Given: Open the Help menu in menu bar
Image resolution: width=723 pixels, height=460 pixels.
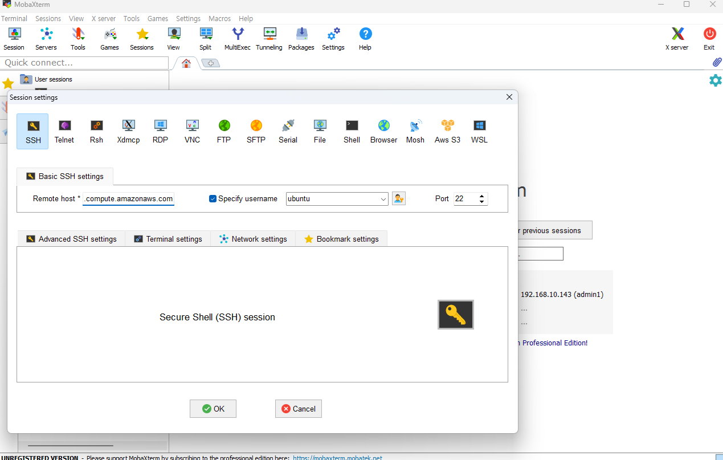Looking at the screenshot, I should [x=246, y=19].
